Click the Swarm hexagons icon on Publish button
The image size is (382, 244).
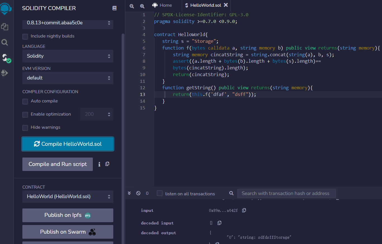point(92,232)
